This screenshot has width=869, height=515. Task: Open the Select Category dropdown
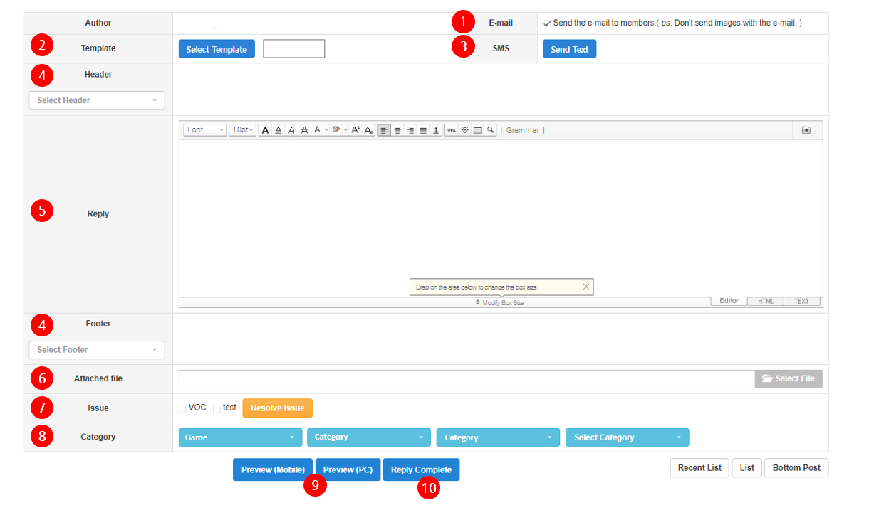(x=628, y=437)
